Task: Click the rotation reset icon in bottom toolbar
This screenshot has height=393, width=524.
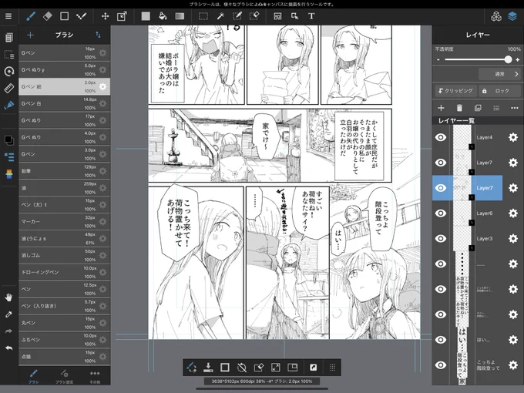Action: (x=242, y=368)
